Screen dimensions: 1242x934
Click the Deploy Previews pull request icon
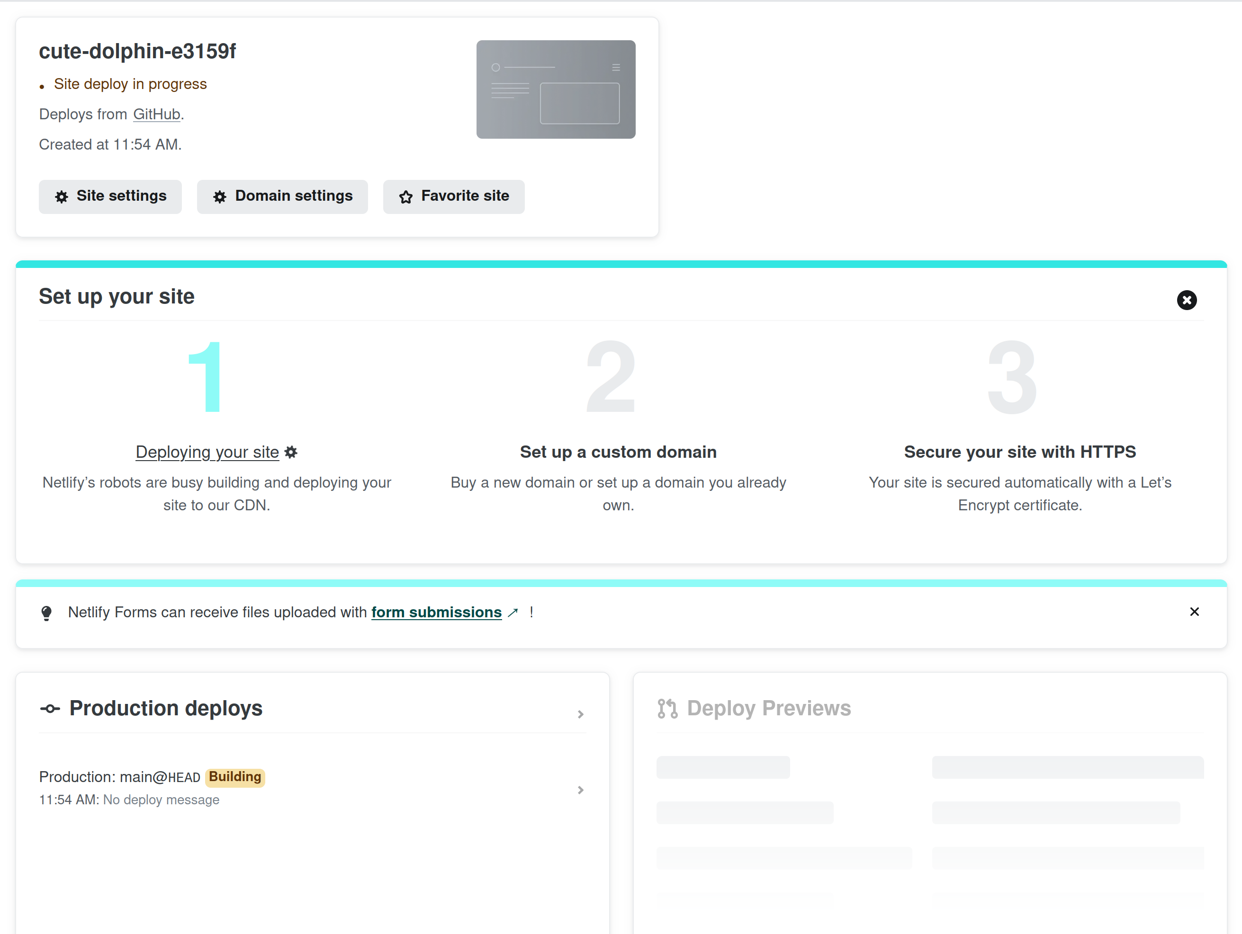(667, 709)
